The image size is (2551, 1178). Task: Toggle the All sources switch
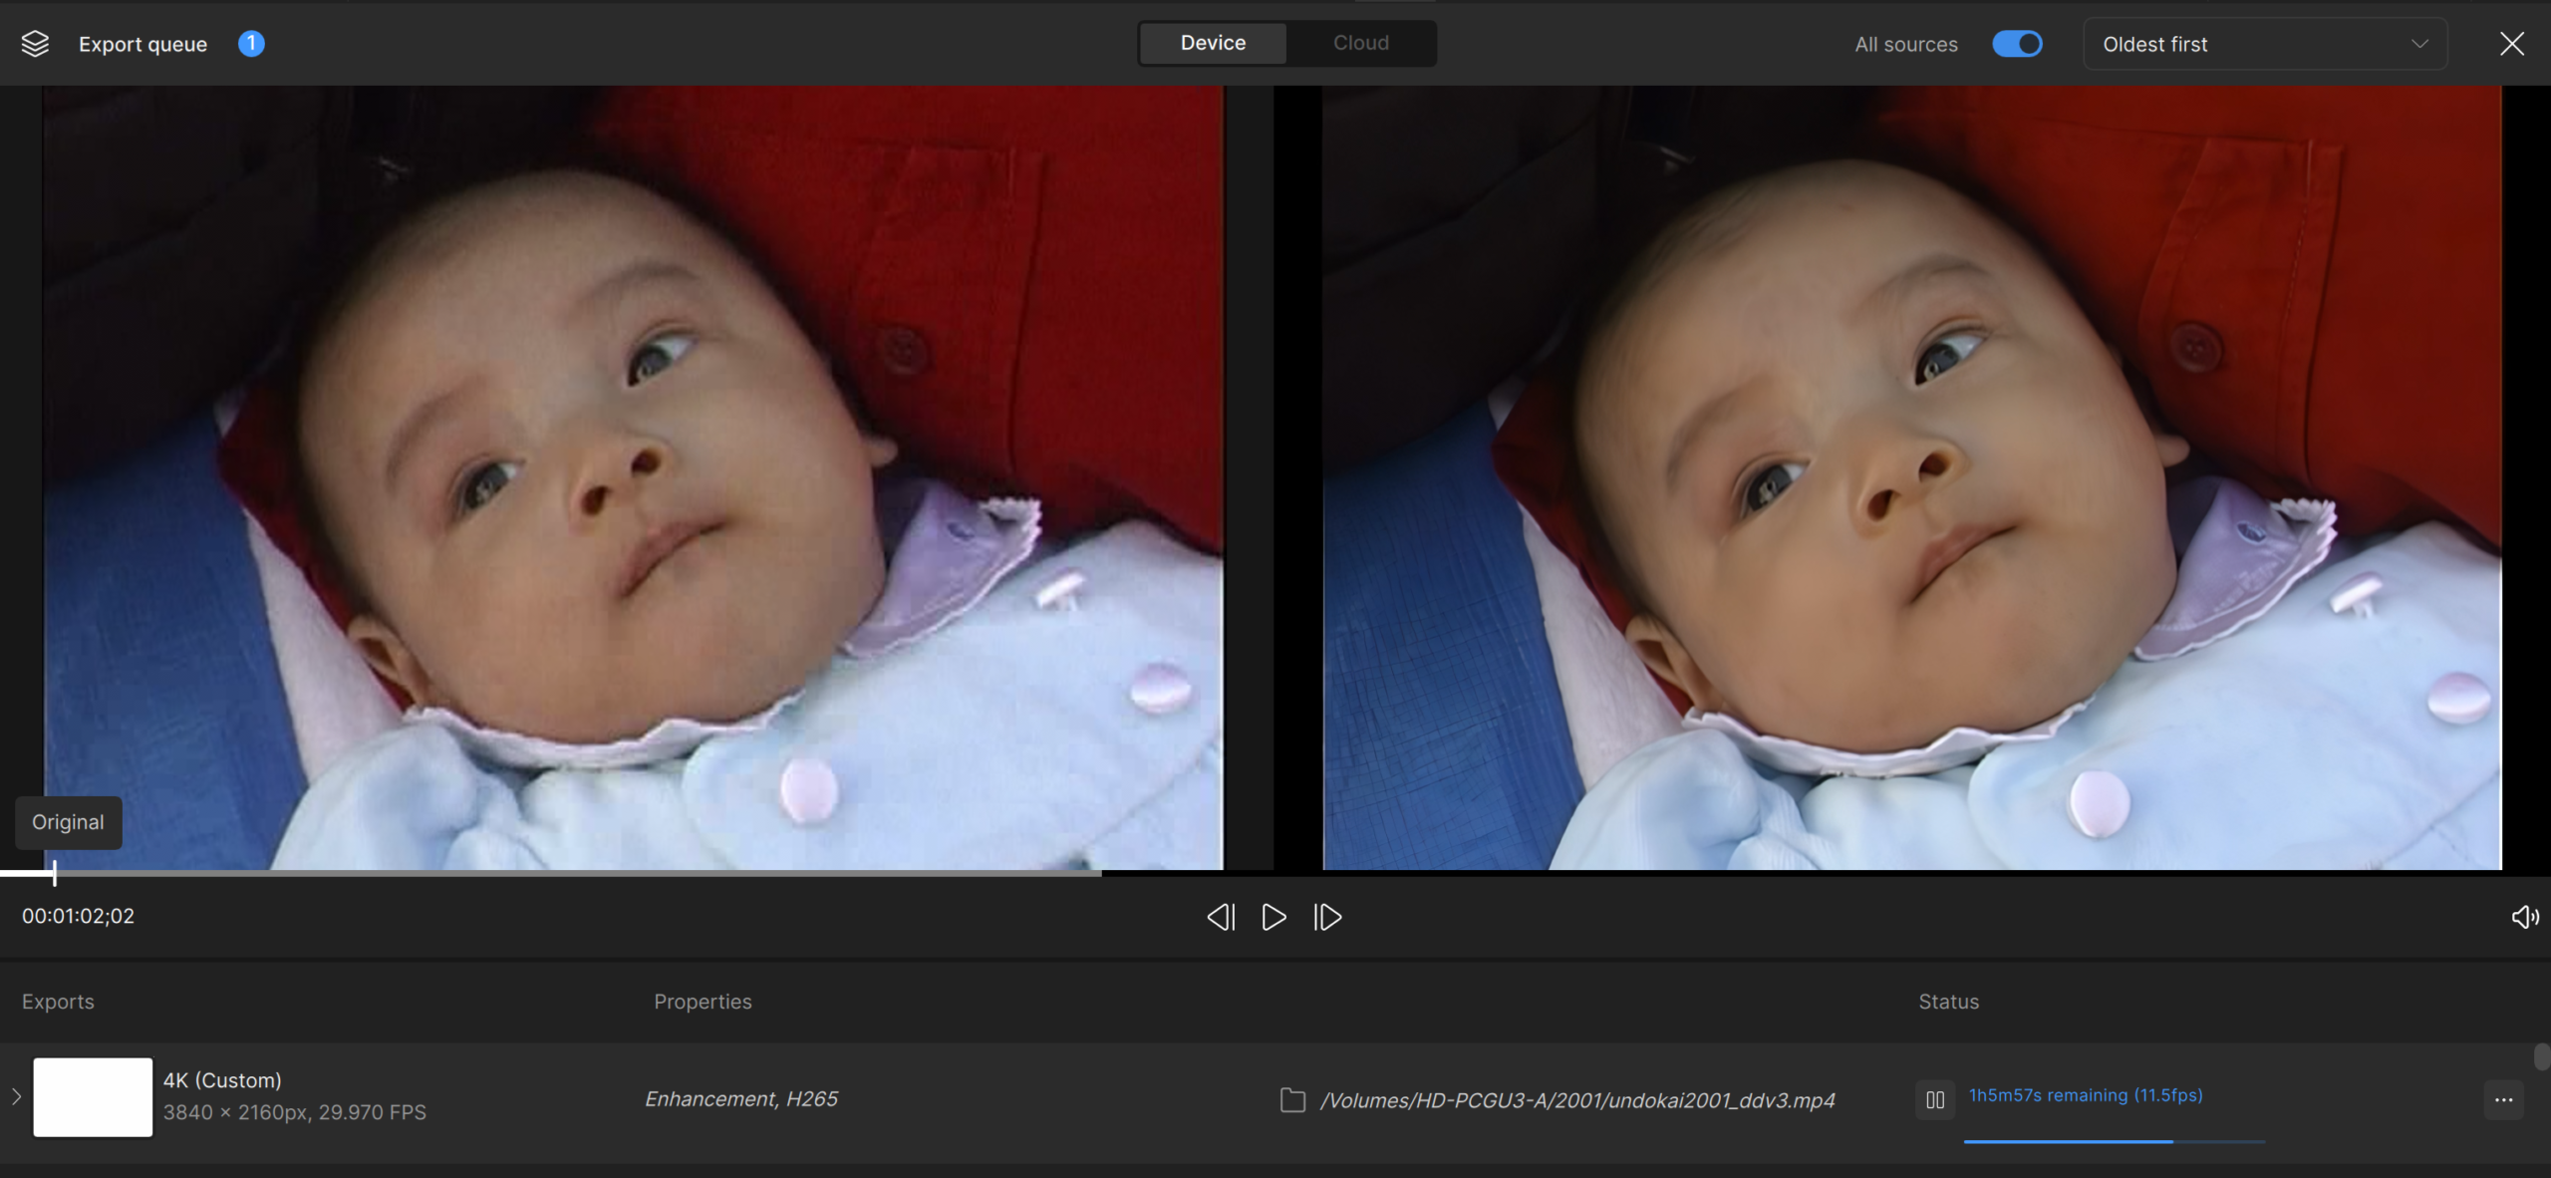pos(2017,44)
